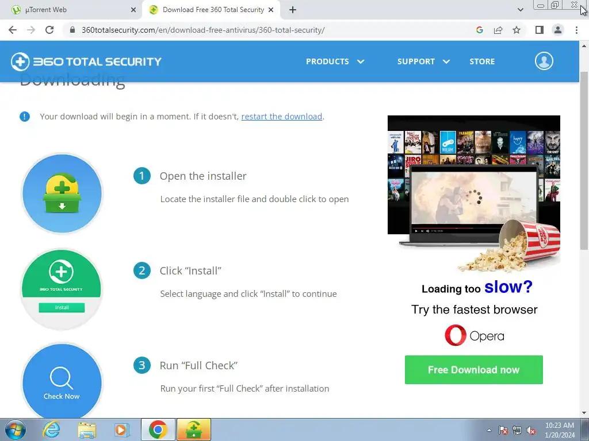Switch to the µTorrent Web tab
The height and width of the screenshot is (441, 589).
point(71,10)
